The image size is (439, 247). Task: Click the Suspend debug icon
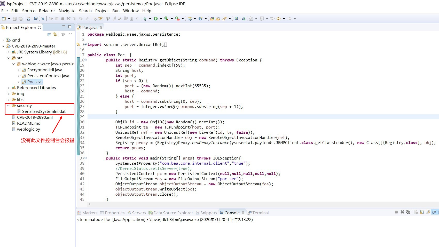click(57, 19)
